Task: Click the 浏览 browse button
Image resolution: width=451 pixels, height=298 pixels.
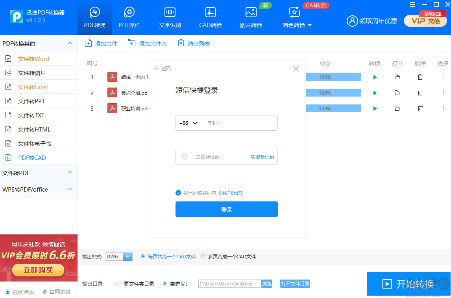Action: [x=267, y=283]
